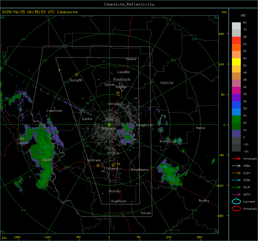Select the orange 111V arrow icon

click(236, 173)
